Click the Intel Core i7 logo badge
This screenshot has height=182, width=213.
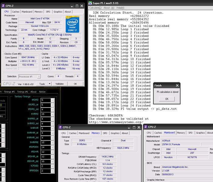click(x=72, y=24)
